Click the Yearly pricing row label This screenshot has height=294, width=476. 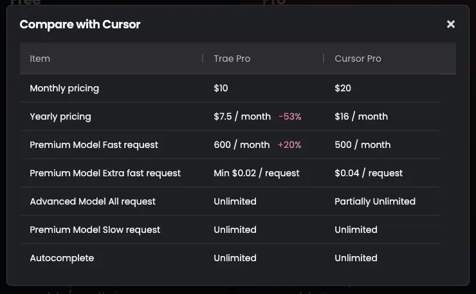point(60,116)
